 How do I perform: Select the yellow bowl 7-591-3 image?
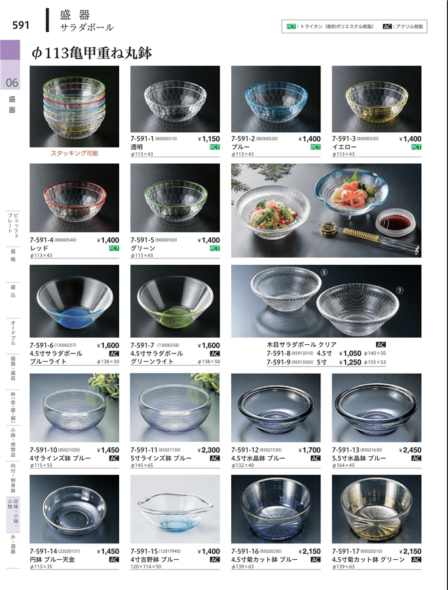coord(377,99)
